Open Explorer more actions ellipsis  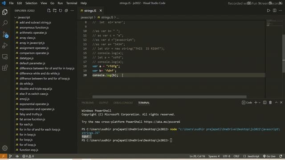(72, 11)
